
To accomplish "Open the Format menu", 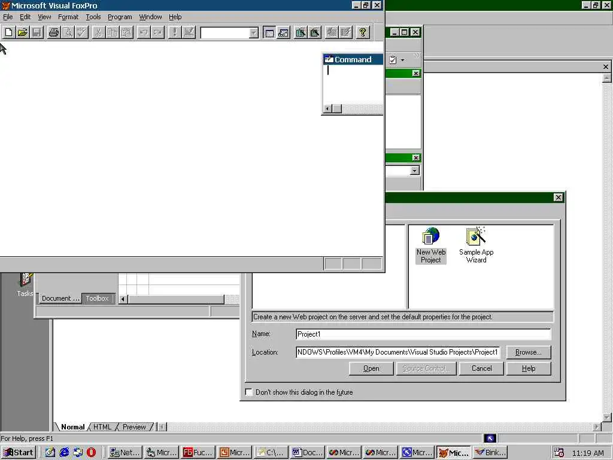I will point(68,17).
